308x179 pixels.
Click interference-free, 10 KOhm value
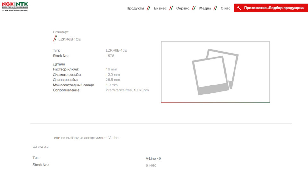coord(127,90)
